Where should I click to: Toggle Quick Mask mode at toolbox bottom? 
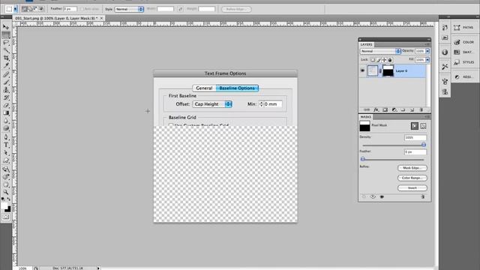pyautogui.click(x=6, y=217)
